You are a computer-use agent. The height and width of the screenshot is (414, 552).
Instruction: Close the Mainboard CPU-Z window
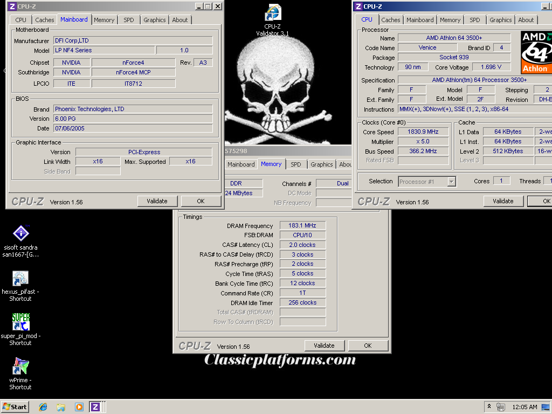click(x=218, y=6)
